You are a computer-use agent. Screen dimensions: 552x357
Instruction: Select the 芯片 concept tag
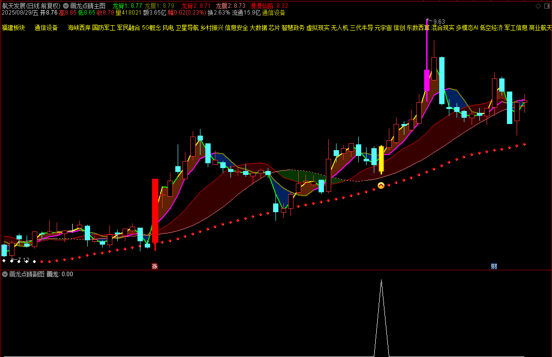pyautogui.click(x=274, y=28)
